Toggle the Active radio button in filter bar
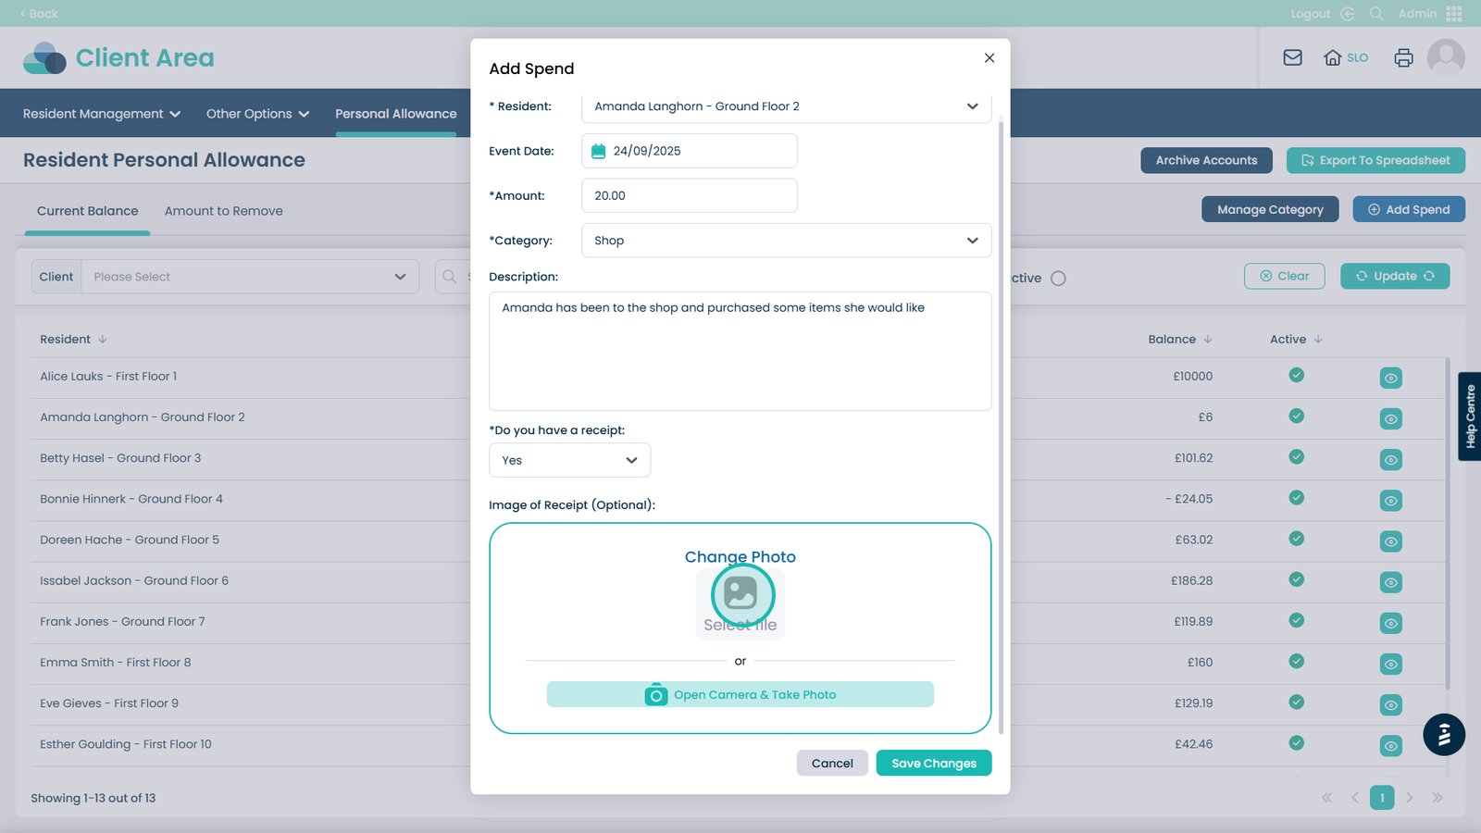Screen dimensions: 1481x833 point(1058,279)
